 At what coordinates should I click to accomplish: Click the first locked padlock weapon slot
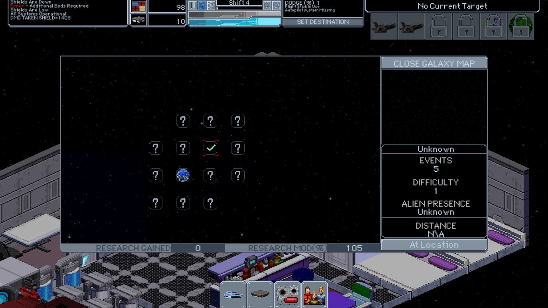[x=438, y=26]
